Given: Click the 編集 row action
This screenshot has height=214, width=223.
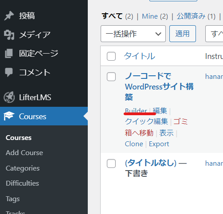Looking at the screenshot, I should (x=160, y=111).
